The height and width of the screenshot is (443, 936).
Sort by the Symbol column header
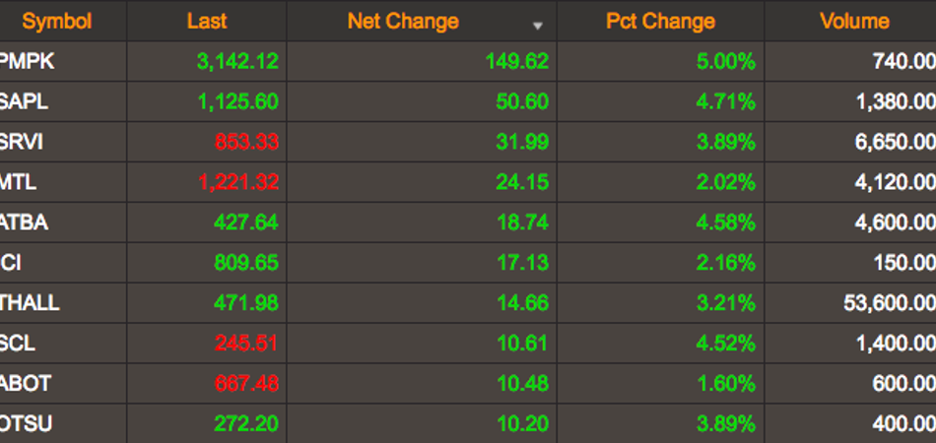click(57, 22)
